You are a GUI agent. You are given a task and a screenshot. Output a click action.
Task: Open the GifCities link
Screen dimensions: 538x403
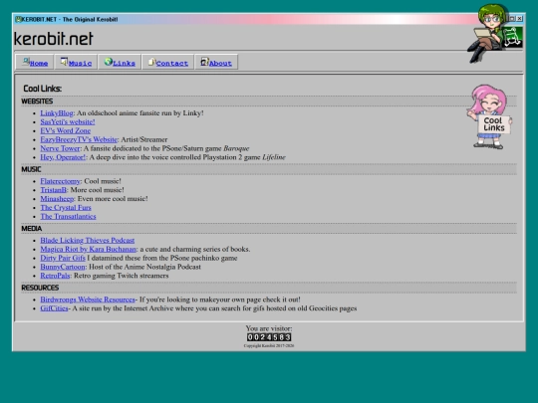[54, 308]
